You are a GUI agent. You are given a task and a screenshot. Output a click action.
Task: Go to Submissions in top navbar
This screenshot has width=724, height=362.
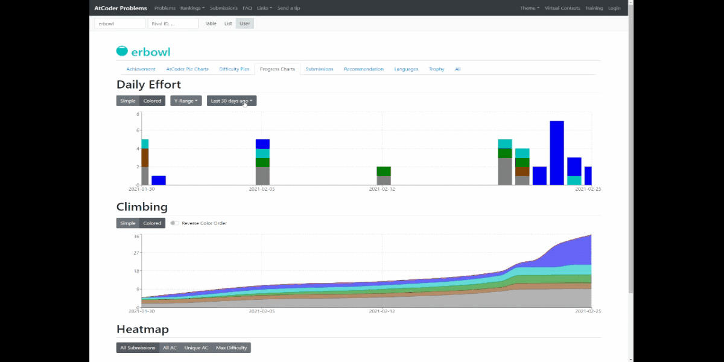click(224, 8)
